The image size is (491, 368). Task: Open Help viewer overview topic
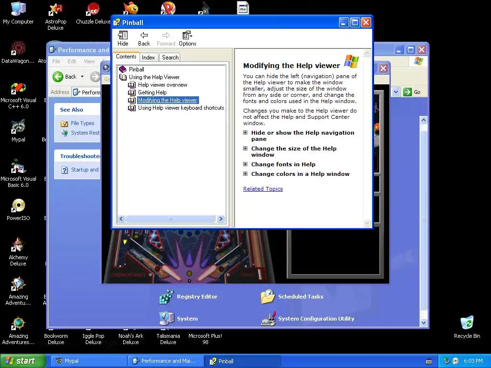163,85
